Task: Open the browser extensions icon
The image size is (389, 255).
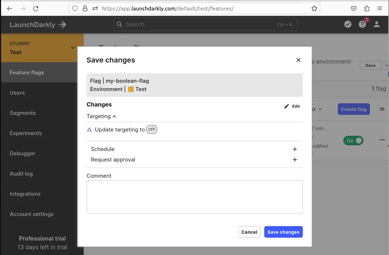Action: [367, 9]
